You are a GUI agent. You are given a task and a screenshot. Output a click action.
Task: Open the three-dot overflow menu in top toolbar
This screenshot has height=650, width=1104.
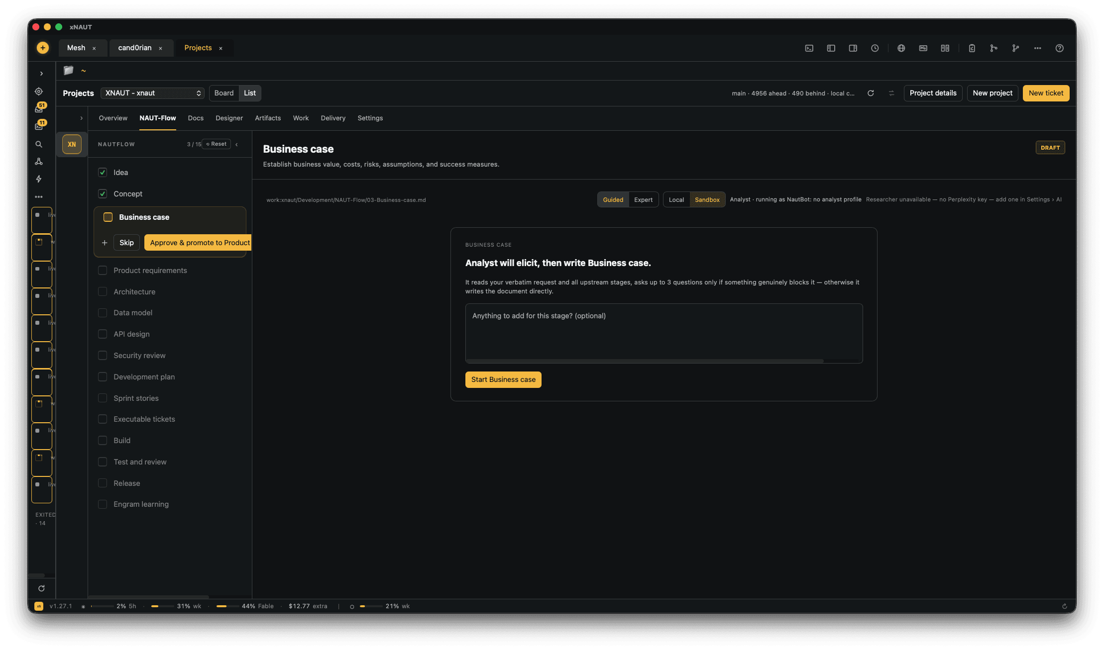pyautogui.click(x=1037, y=48)
